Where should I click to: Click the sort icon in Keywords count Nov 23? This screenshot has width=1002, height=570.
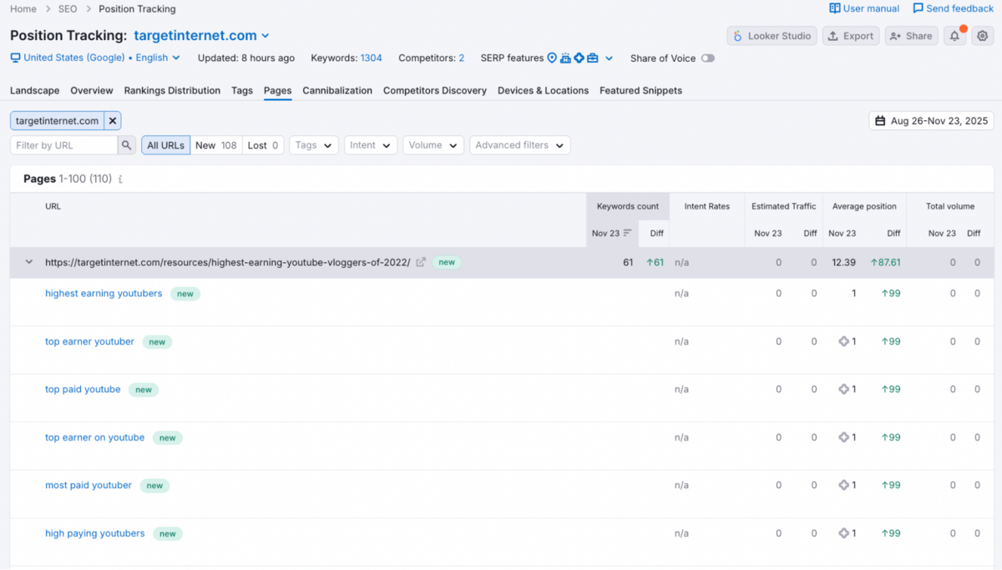click(x=628, y=234)
